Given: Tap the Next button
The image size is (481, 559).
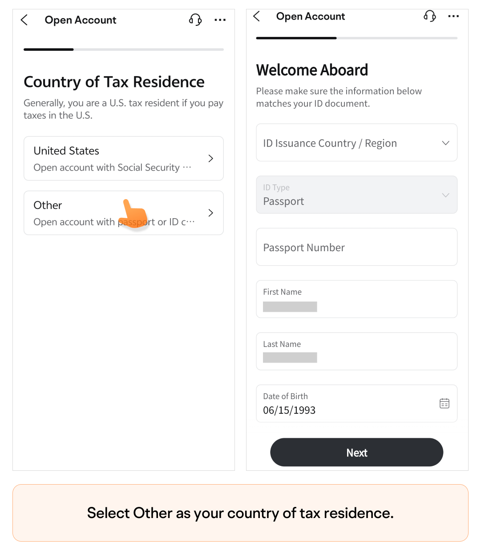Looking at the screenshot, I should (357, 453).
